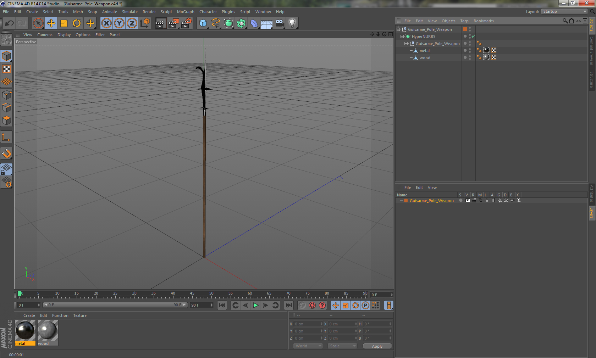The image size is (596, 358).
Task: Open the spline tools icon
Action: point(216,23)
